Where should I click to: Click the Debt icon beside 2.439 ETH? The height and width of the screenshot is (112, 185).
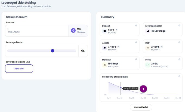coord(148,48)
